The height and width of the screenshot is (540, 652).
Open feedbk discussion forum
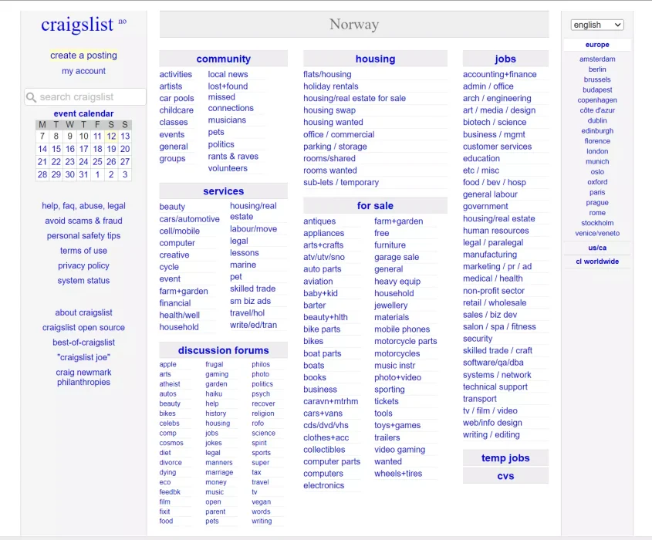tap(170, 492)
